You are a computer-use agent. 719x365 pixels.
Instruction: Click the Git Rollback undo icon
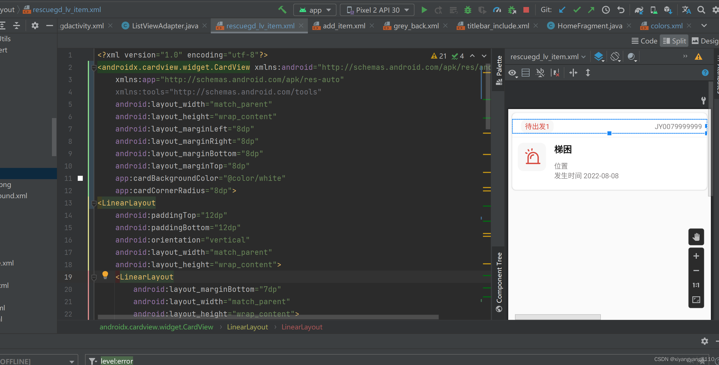621,10
